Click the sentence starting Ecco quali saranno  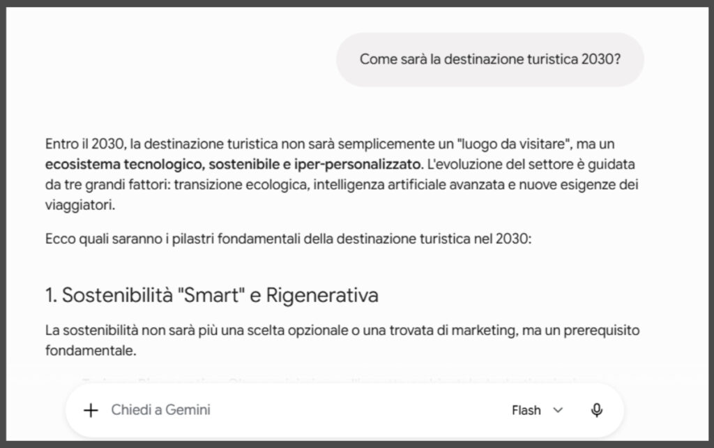[x=288, y=239]
